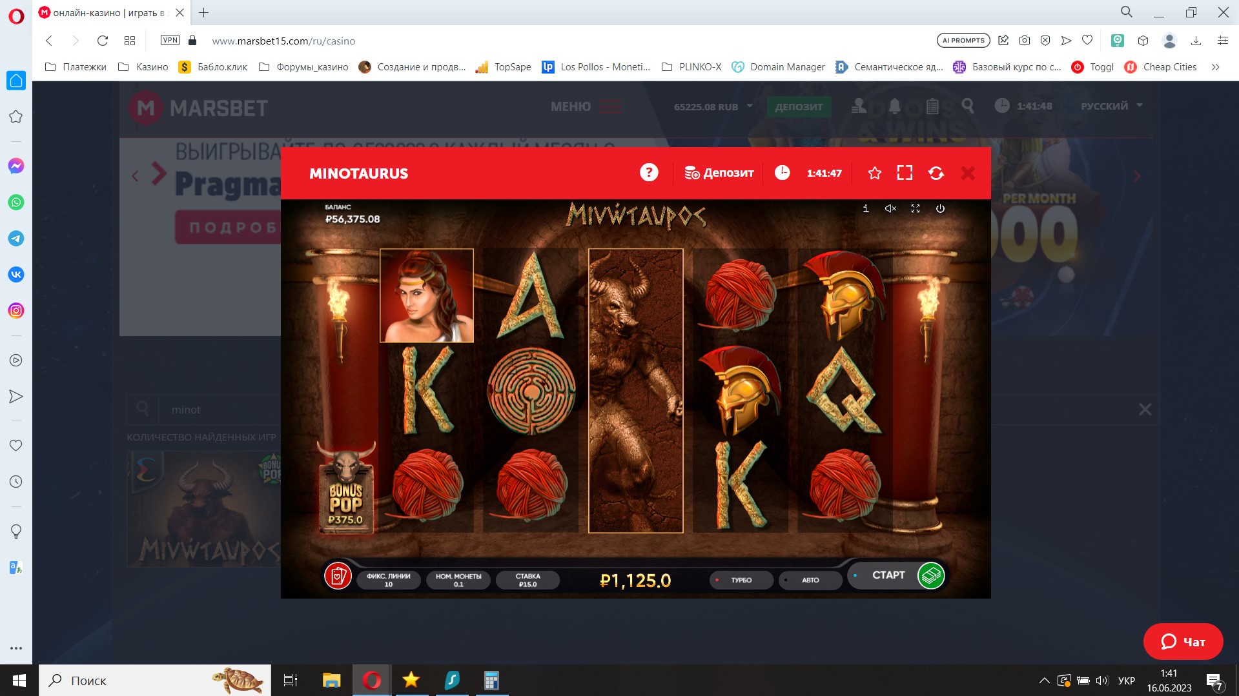The width and height of the screenshot is (1239, 696).
Task: Open Opera Messenger sidebar icon
Action: click(16, 166)
